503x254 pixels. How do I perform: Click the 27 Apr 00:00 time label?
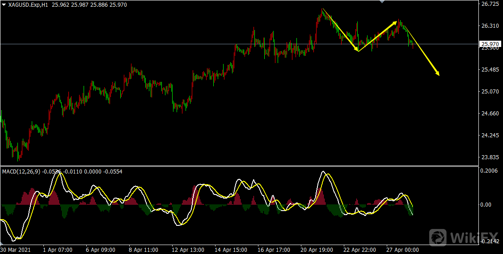(x=402, y=250)
